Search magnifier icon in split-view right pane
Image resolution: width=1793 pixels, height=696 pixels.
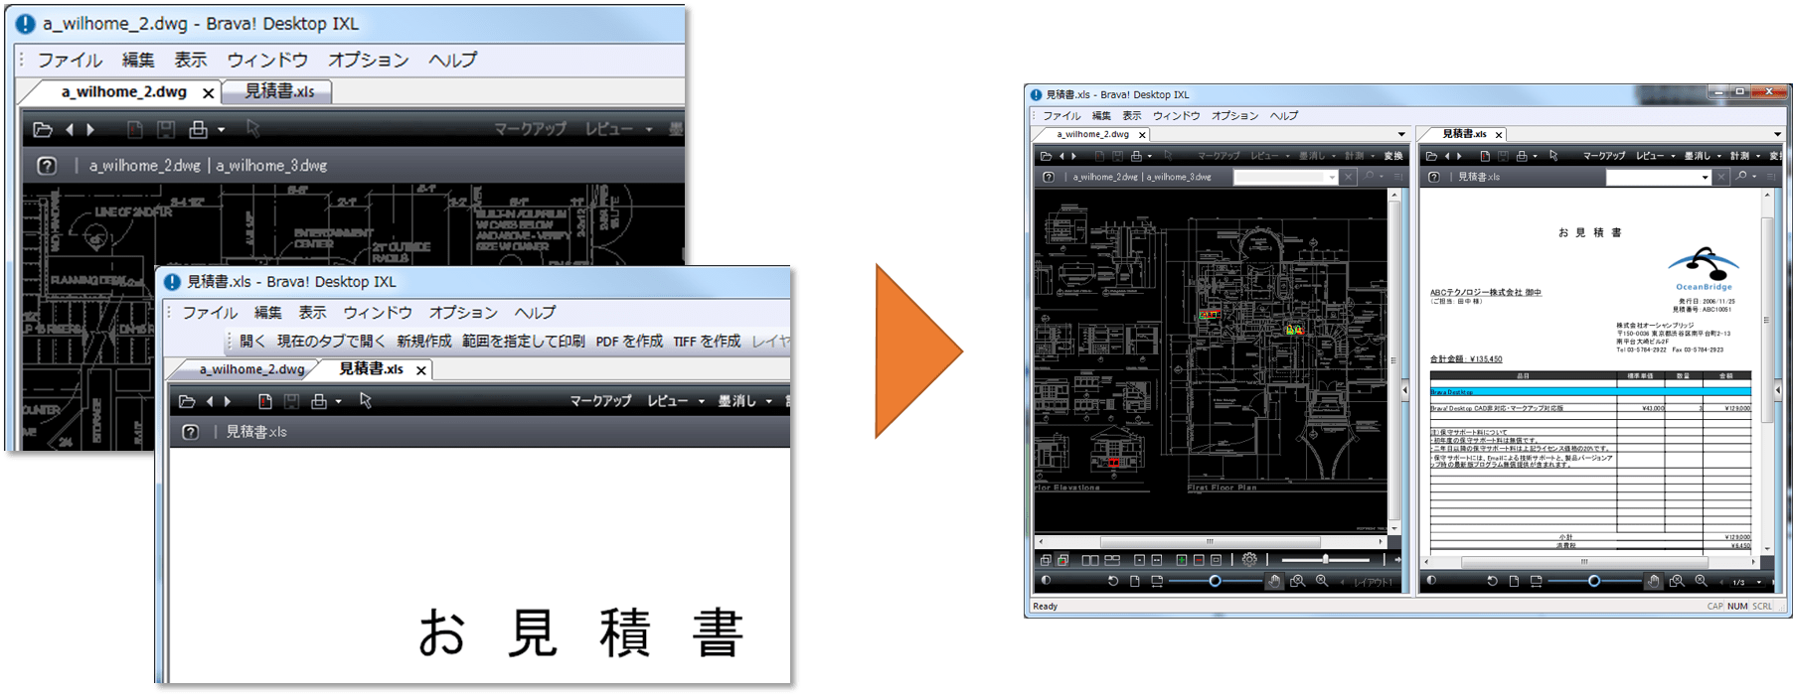tap(1740, 176)
